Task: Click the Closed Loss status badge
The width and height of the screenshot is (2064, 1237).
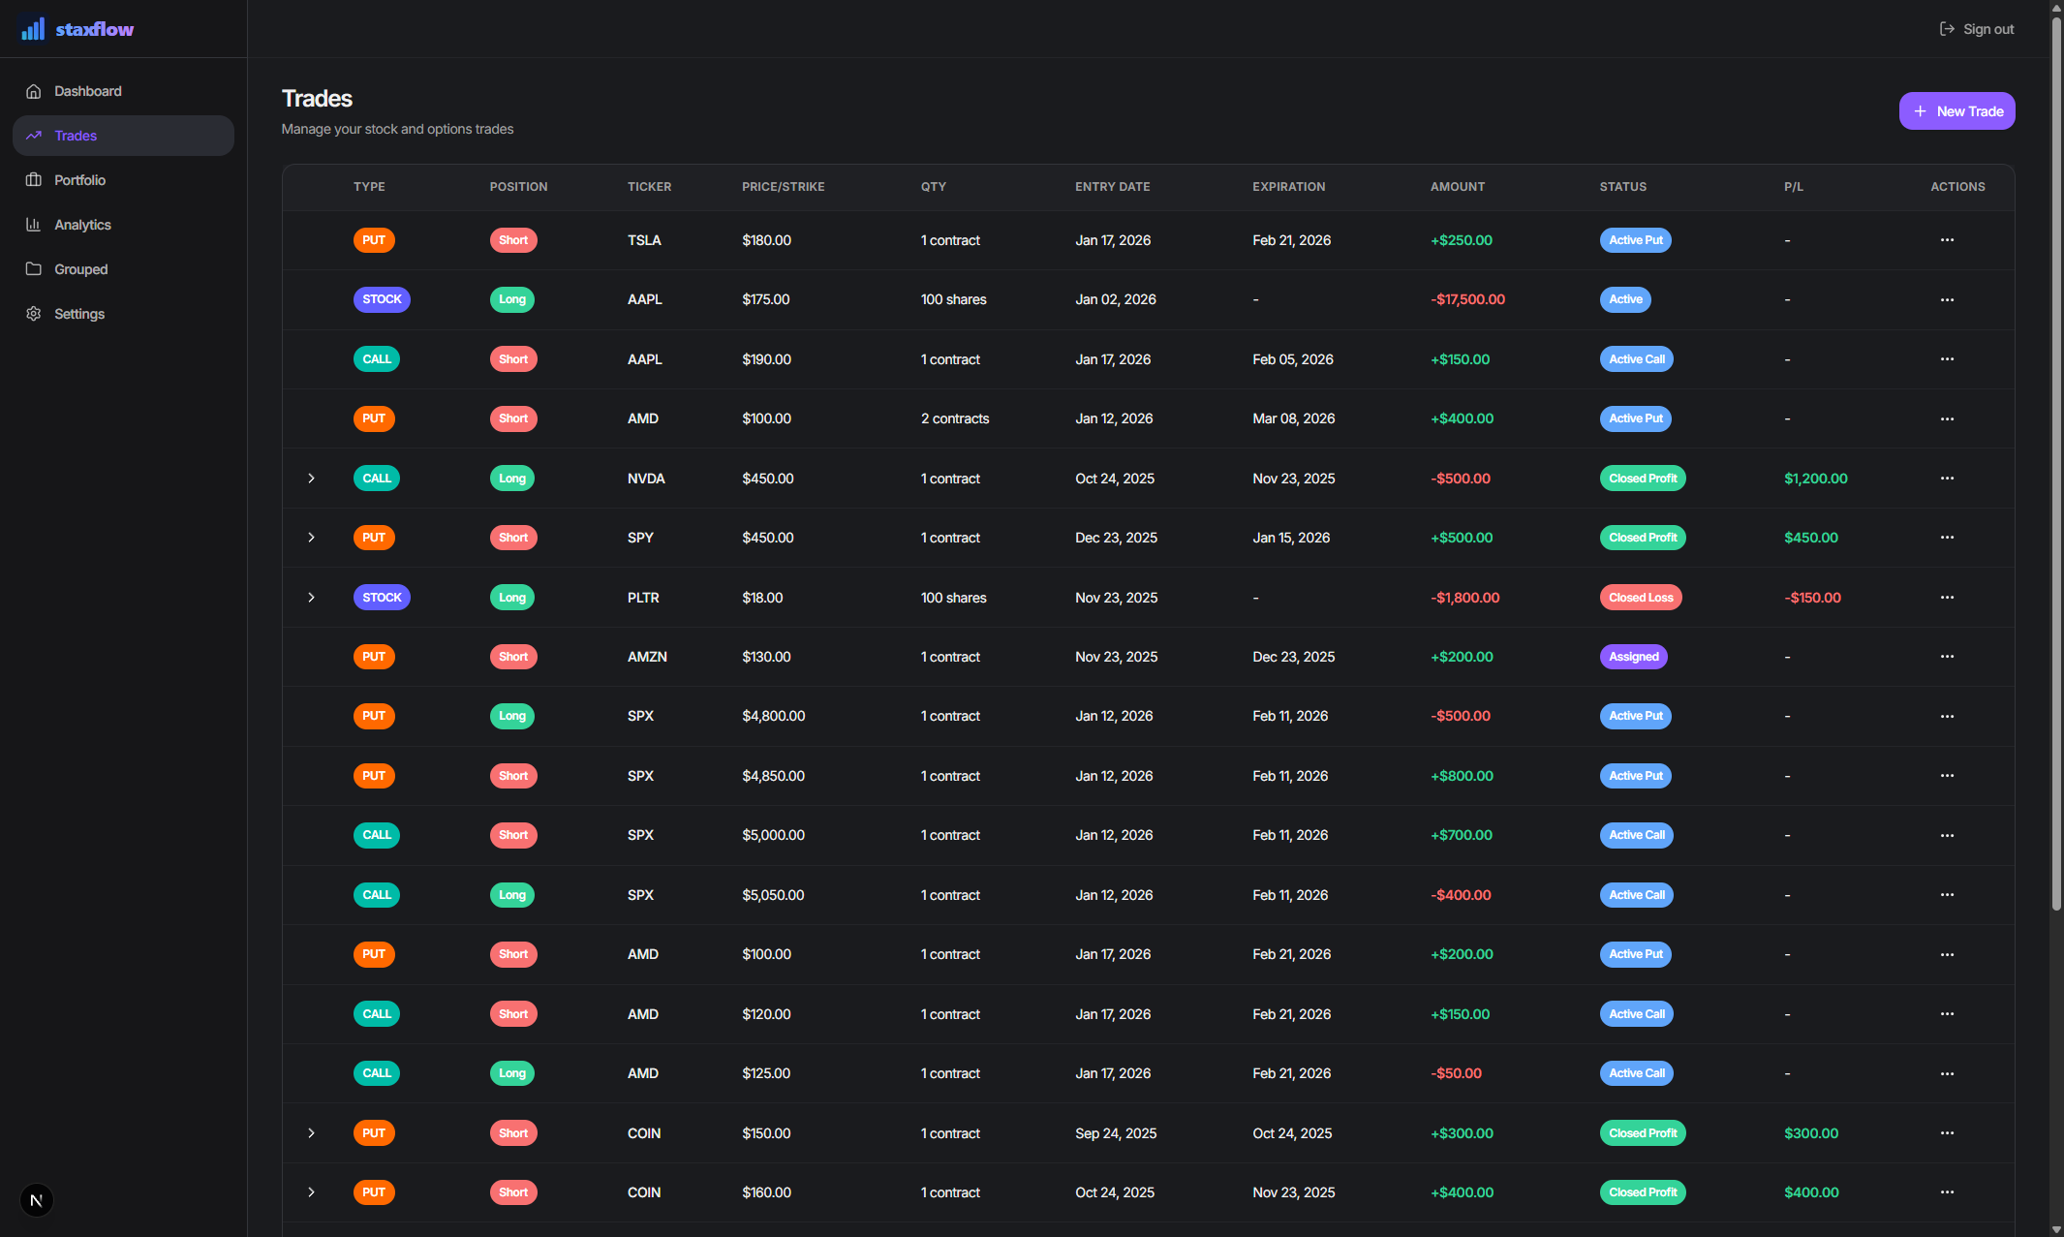Action: pos(1641,598)
